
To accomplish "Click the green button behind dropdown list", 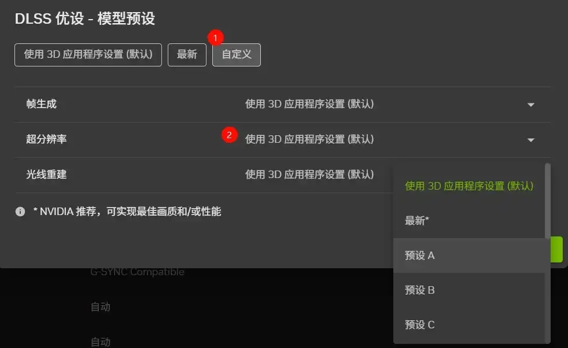I will [557, 249].
